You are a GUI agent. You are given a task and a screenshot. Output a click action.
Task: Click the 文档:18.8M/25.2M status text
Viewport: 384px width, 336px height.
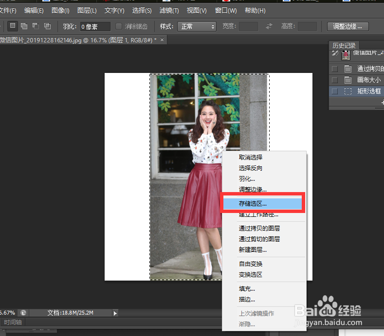(70, 313)
